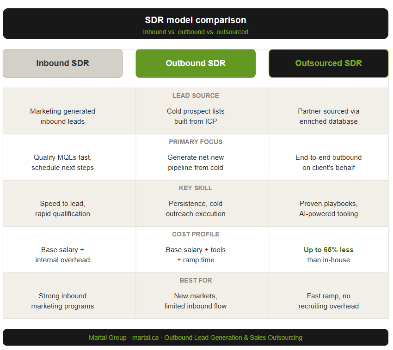The width and height of the screenshot is (393, 350).
Task: Expand the COST PROFILE section label
Action: coord(195,234)
